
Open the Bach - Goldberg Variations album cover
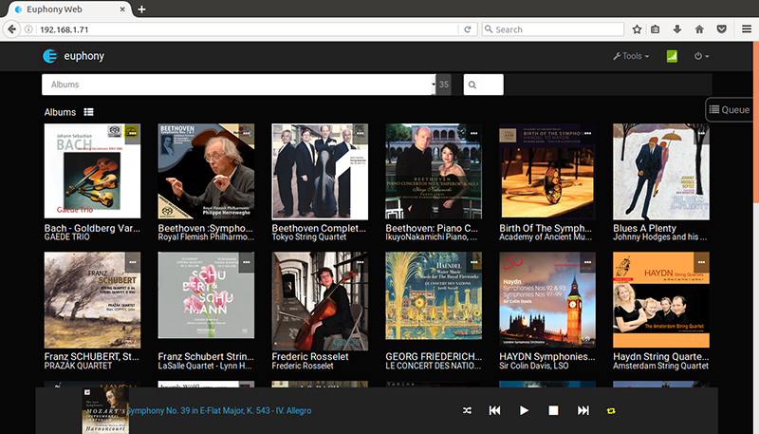(x=92, y=171)
